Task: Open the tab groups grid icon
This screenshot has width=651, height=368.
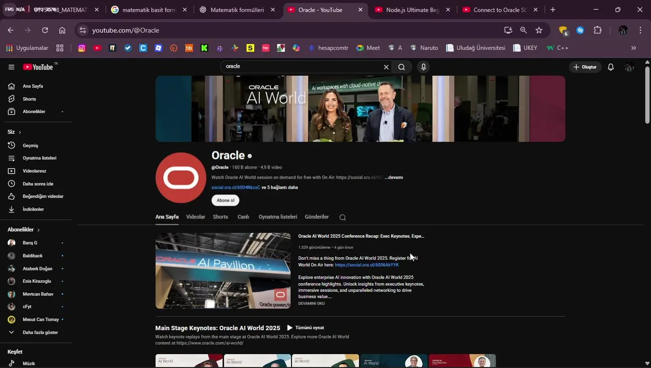Action: point(60,48)
